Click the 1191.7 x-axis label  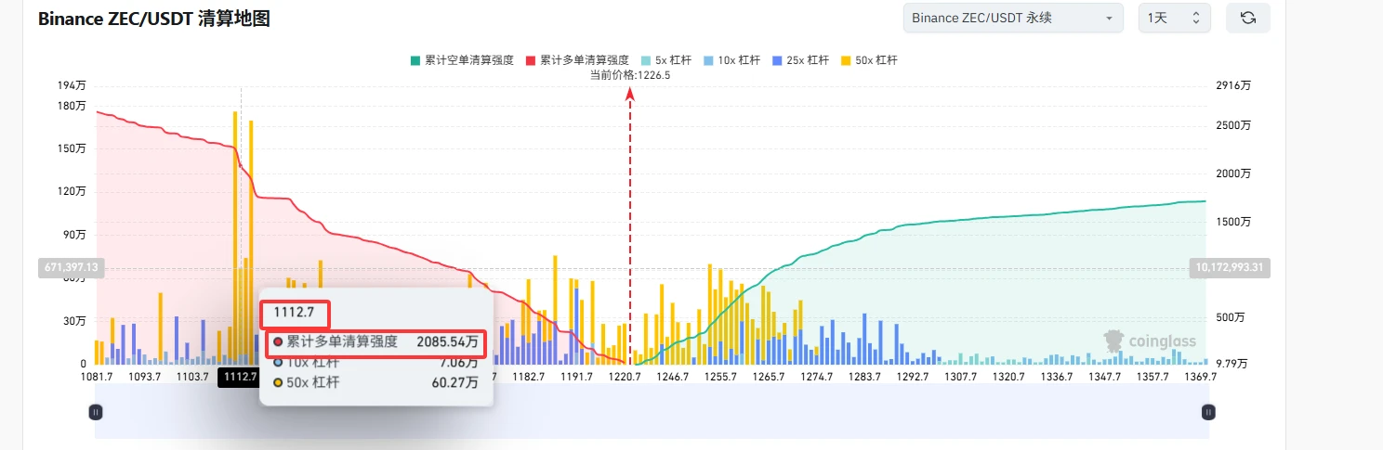tap(576, 377)
